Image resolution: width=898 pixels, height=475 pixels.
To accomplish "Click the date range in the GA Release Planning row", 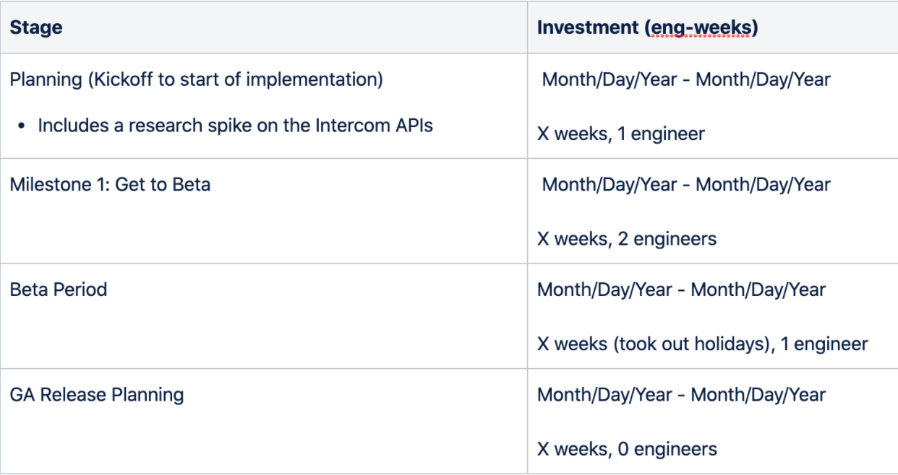I will pos(681,395).
